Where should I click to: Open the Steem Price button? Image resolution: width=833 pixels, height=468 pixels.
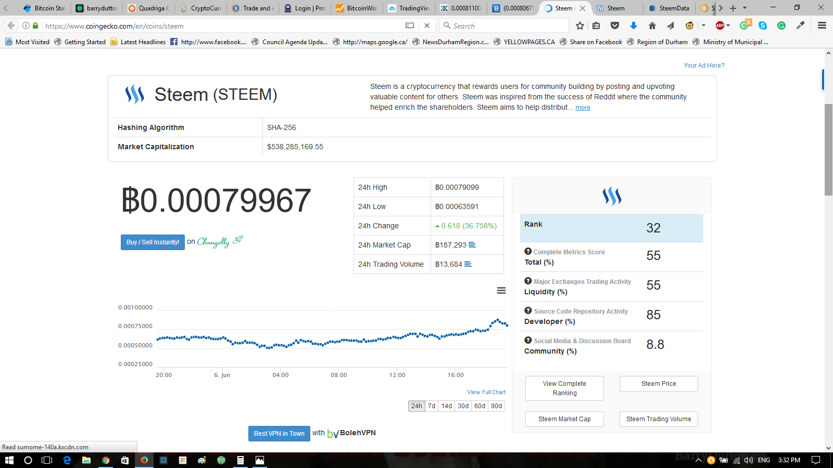(659, 384)
